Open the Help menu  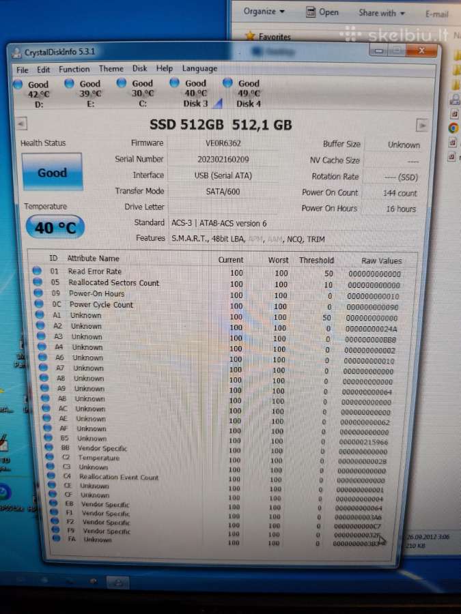point(164,68)
